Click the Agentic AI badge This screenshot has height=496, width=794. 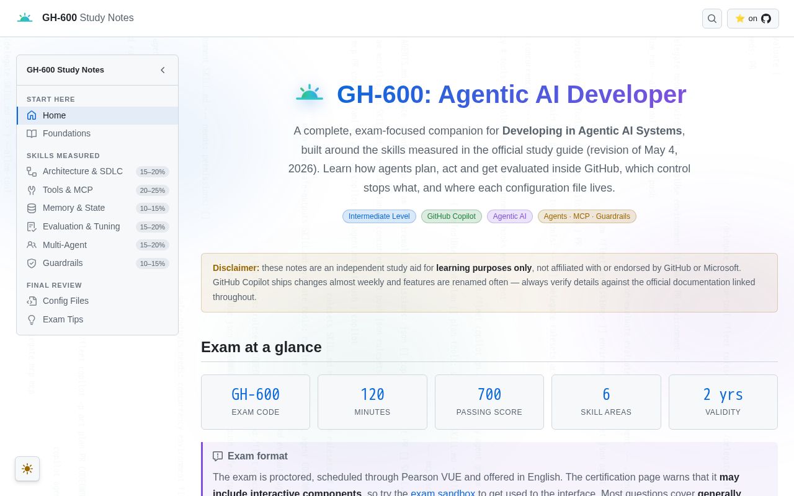click(x=510, y=216)
